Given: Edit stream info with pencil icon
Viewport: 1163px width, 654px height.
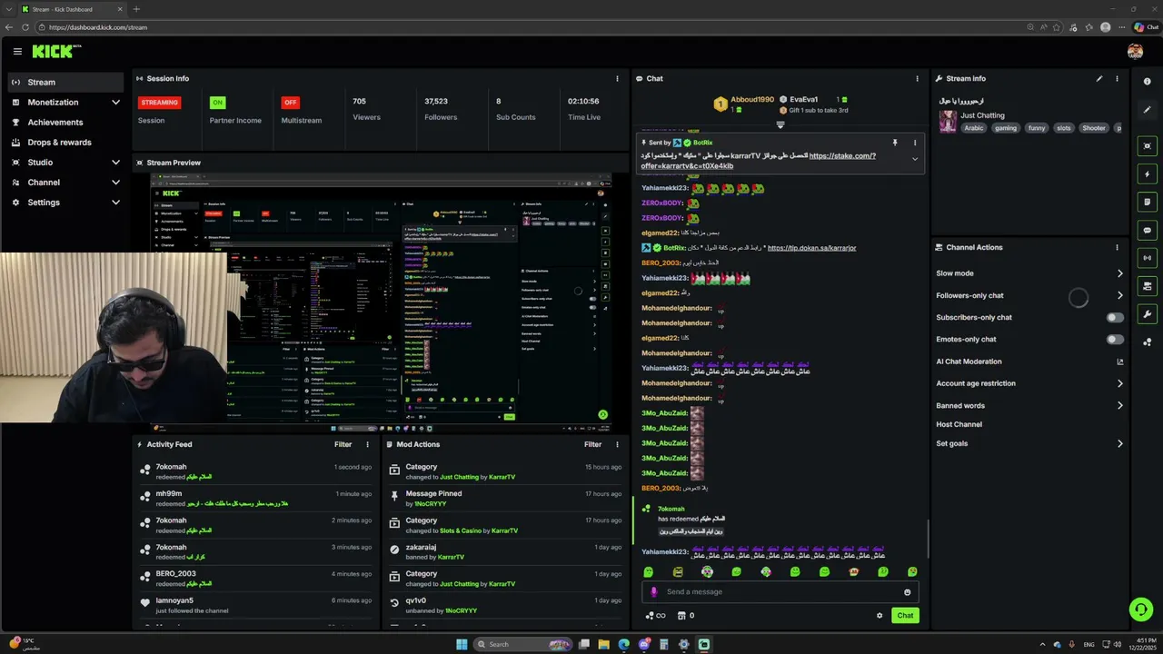Looking at the screenshot, I should [1099, 79].
